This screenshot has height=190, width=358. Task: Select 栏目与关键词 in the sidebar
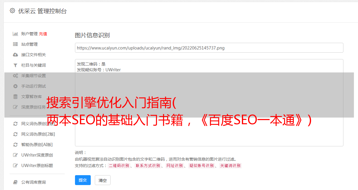click(x=34, y=65)
